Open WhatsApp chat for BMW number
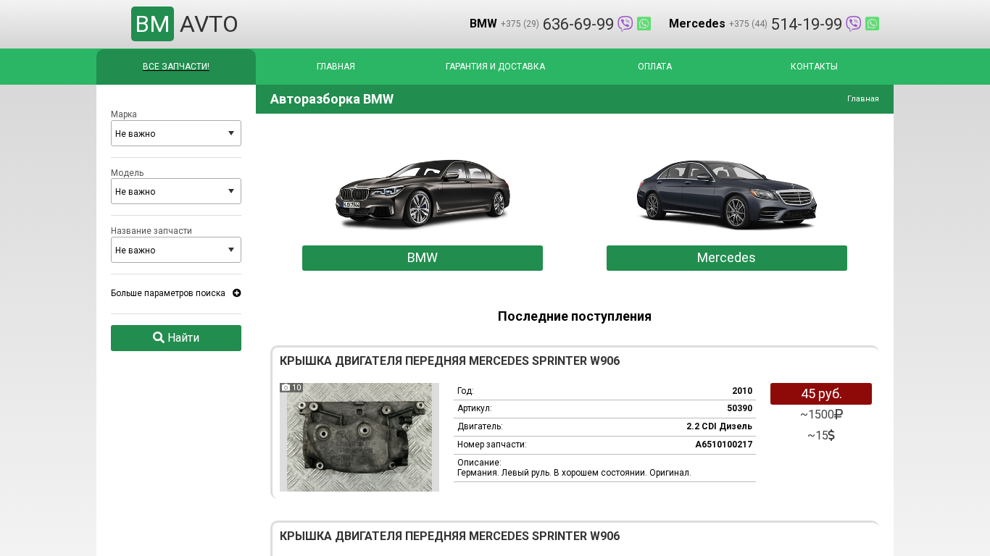990x556 pixels. pos(644,24)
